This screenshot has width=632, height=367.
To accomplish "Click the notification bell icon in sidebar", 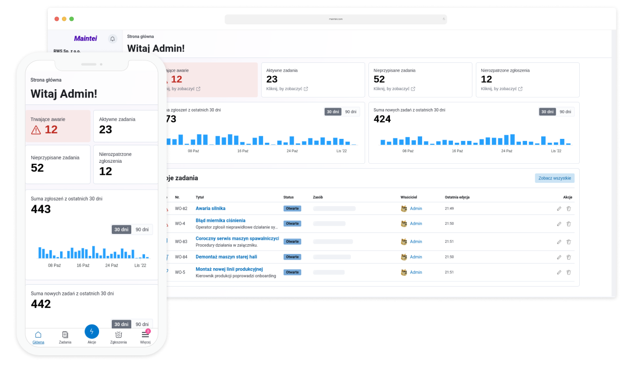I will tap(113, 39).
